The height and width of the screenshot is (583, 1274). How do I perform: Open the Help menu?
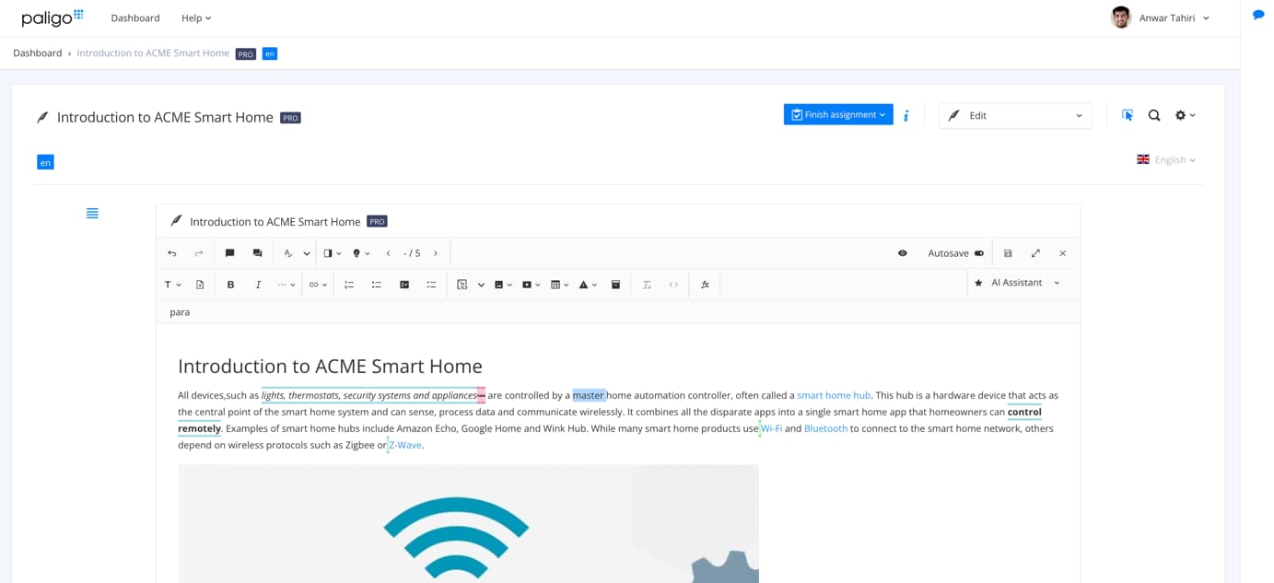pyautogui.click(x=195, y=17)
